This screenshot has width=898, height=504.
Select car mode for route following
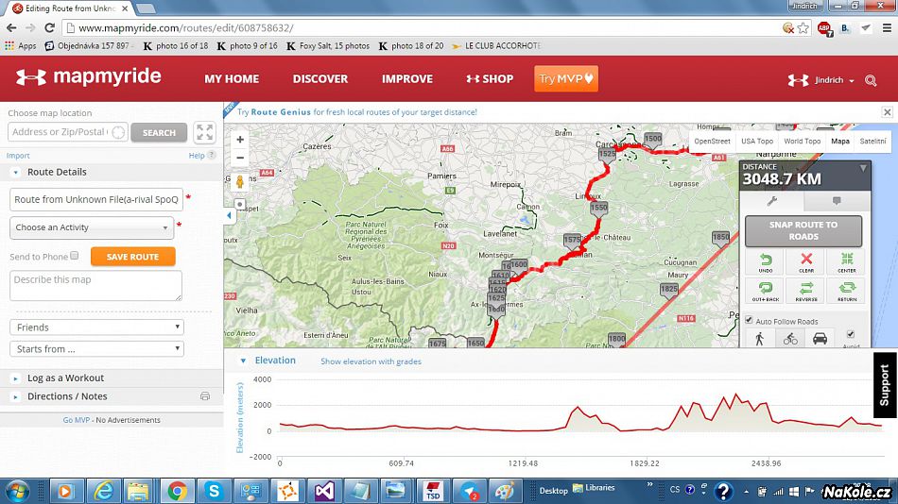[820, 339]
